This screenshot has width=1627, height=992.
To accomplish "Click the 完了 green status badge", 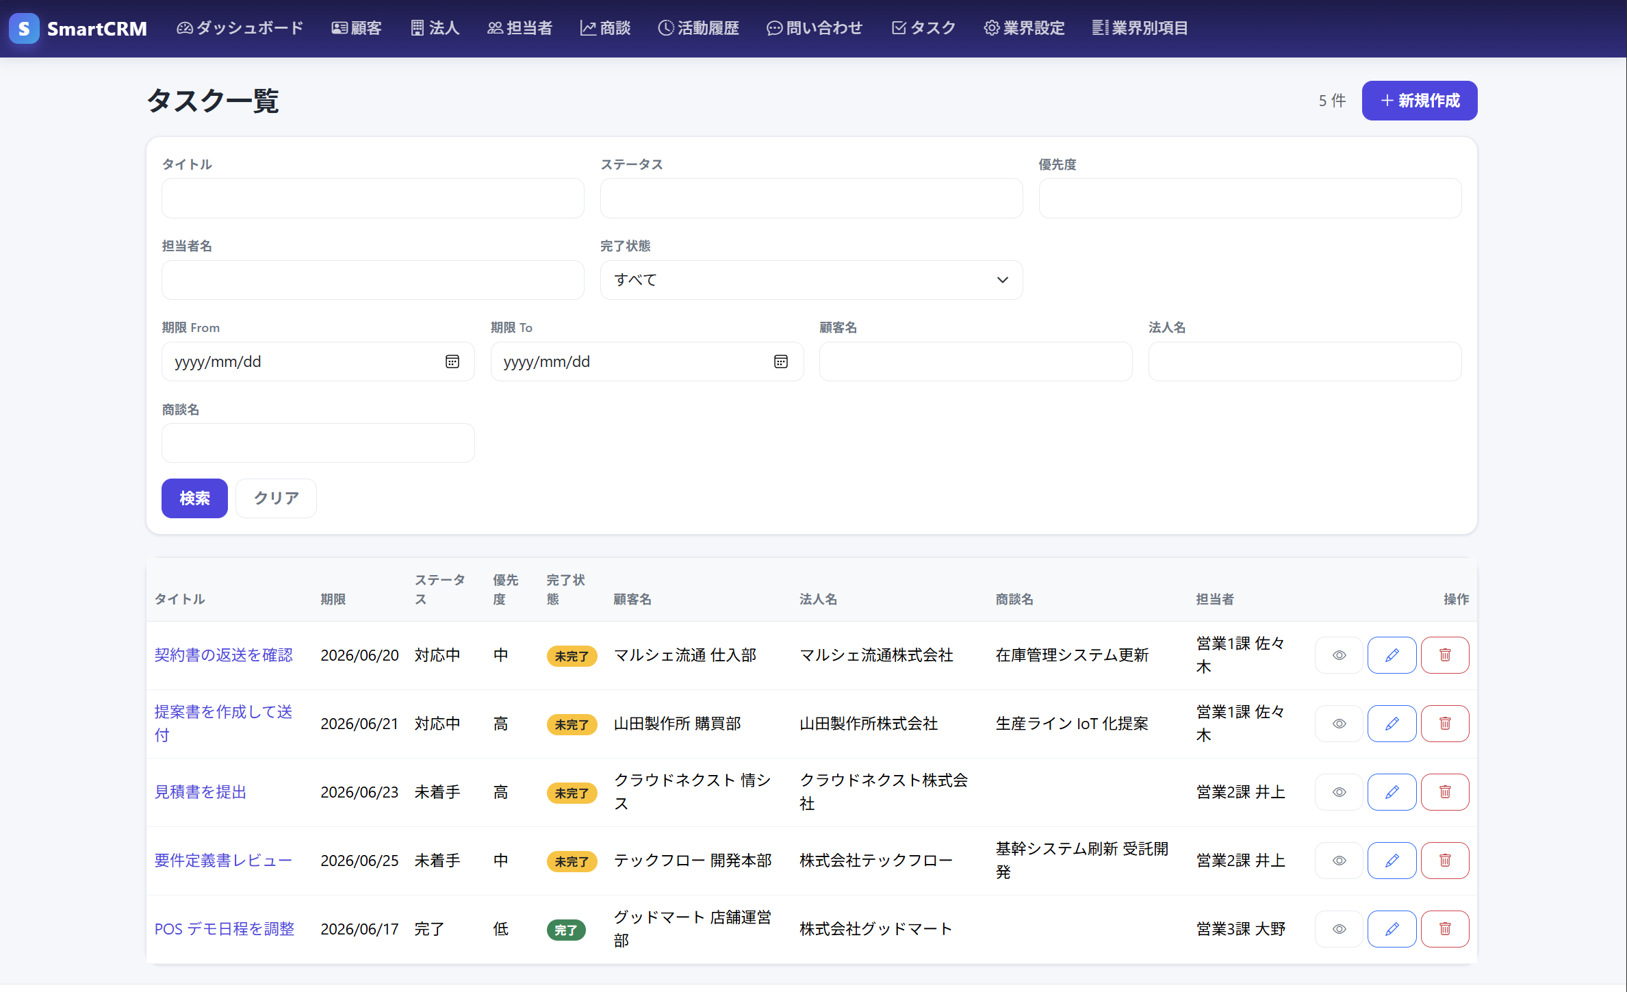I will point(565,930).
